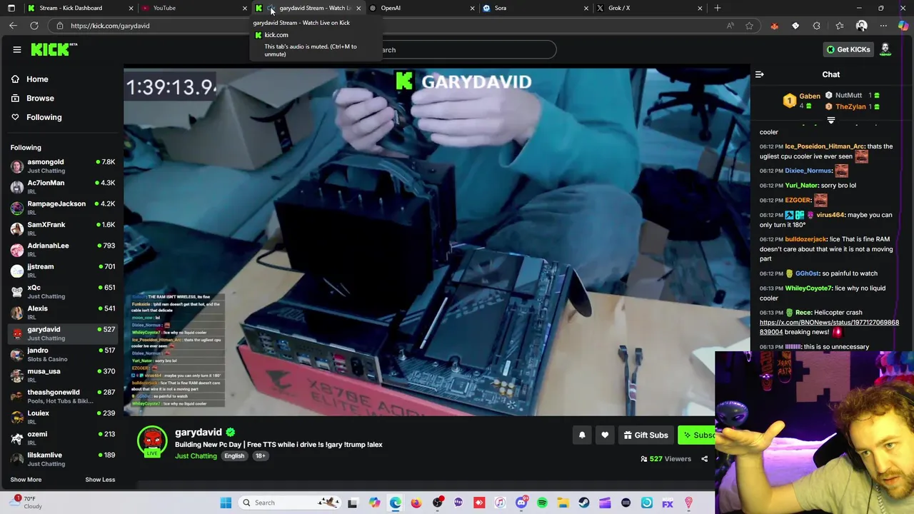Image resolution: width=914 pixels, height=514 pixels.
Task: Click Ice_Poseidon_Hitman_Arc username in chat
Action: (825, 146)
